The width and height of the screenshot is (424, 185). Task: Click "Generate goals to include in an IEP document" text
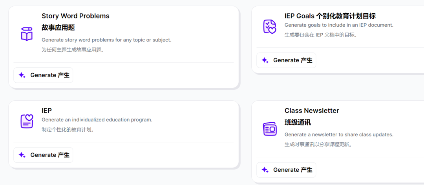(339, 25)
